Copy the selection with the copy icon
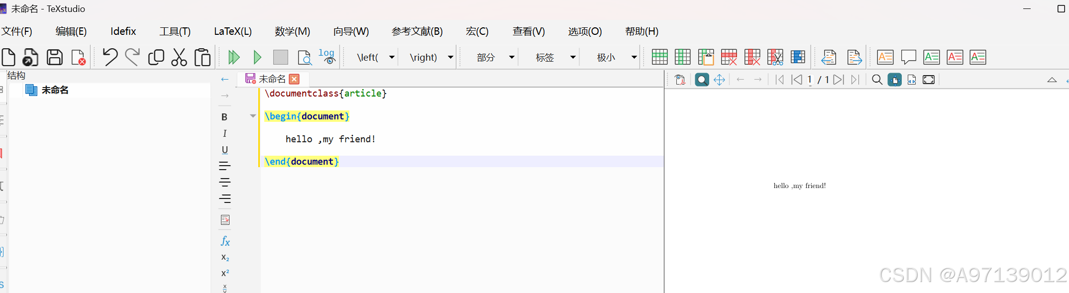The width and height of the screenshot is (1069, 293). click(x=156, y=57)
